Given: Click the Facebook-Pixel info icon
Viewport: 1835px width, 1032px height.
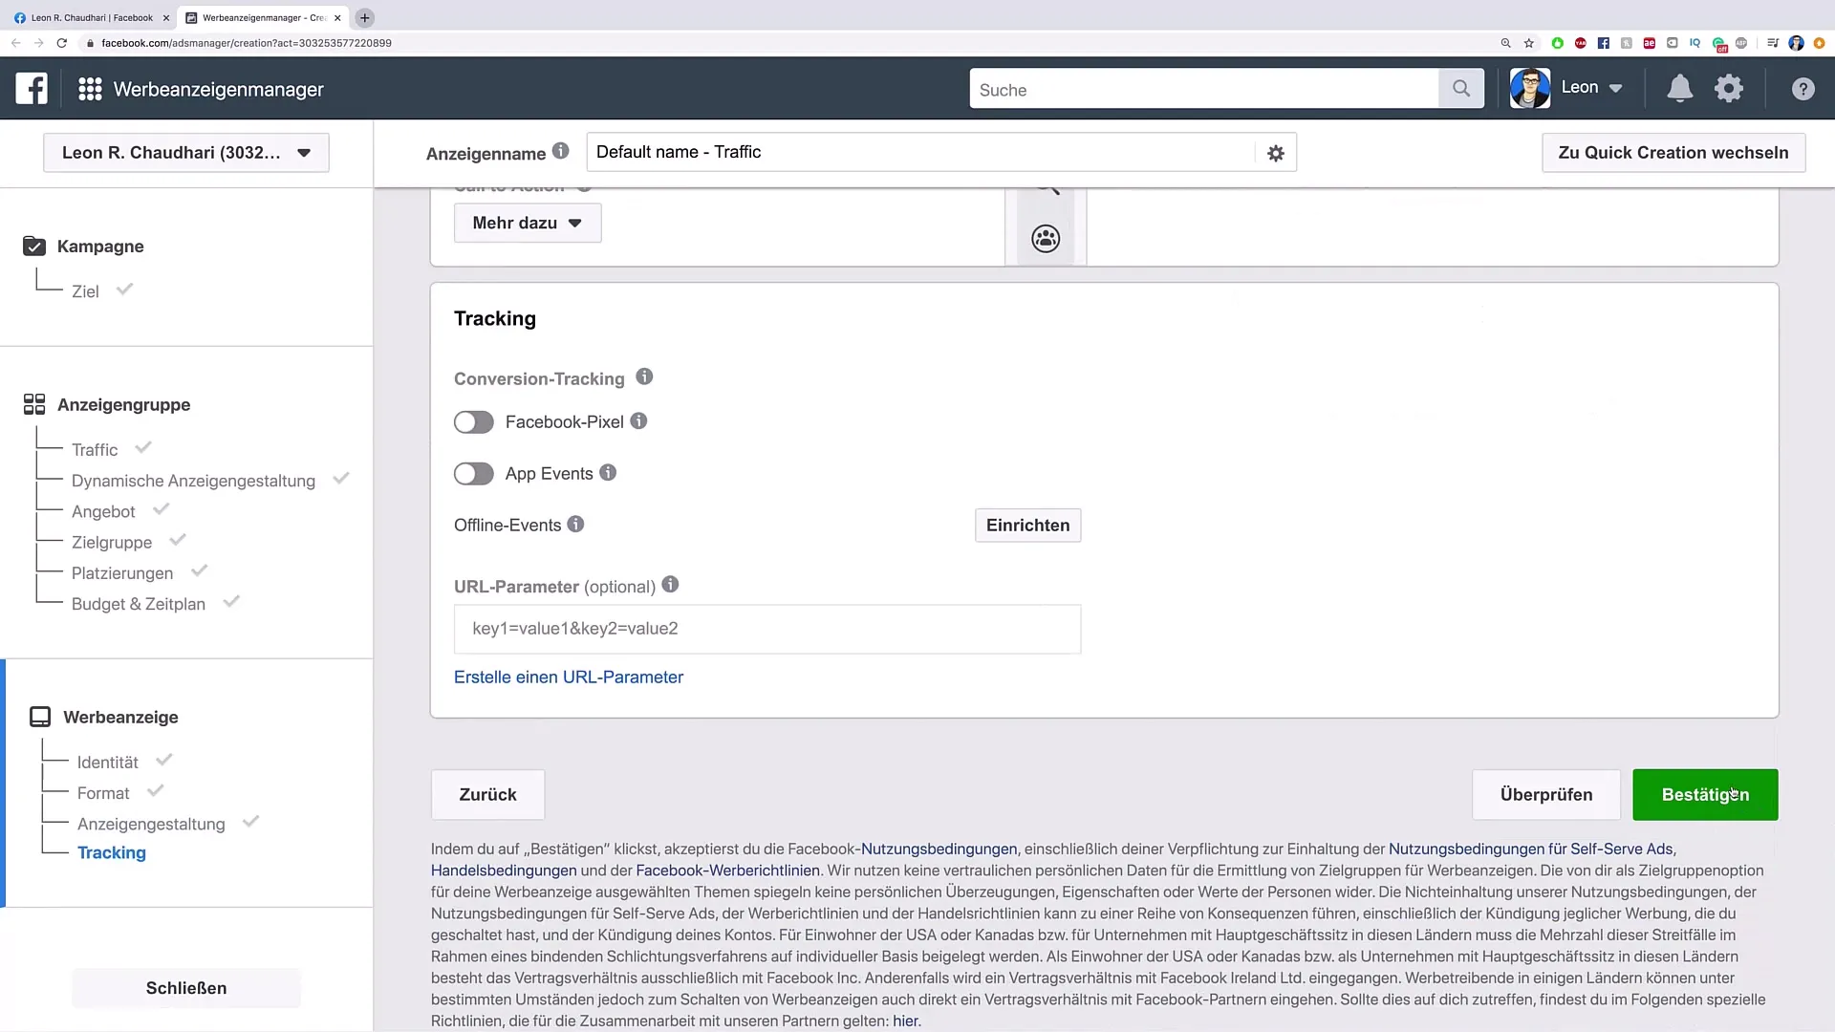Looking at the screenshot, I should pyautogui.click(x=638, y=420).
